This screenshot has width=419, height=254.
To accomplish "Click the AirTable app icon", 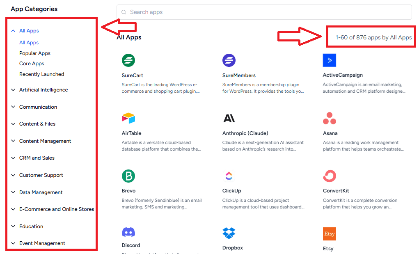I will [129, 118].
